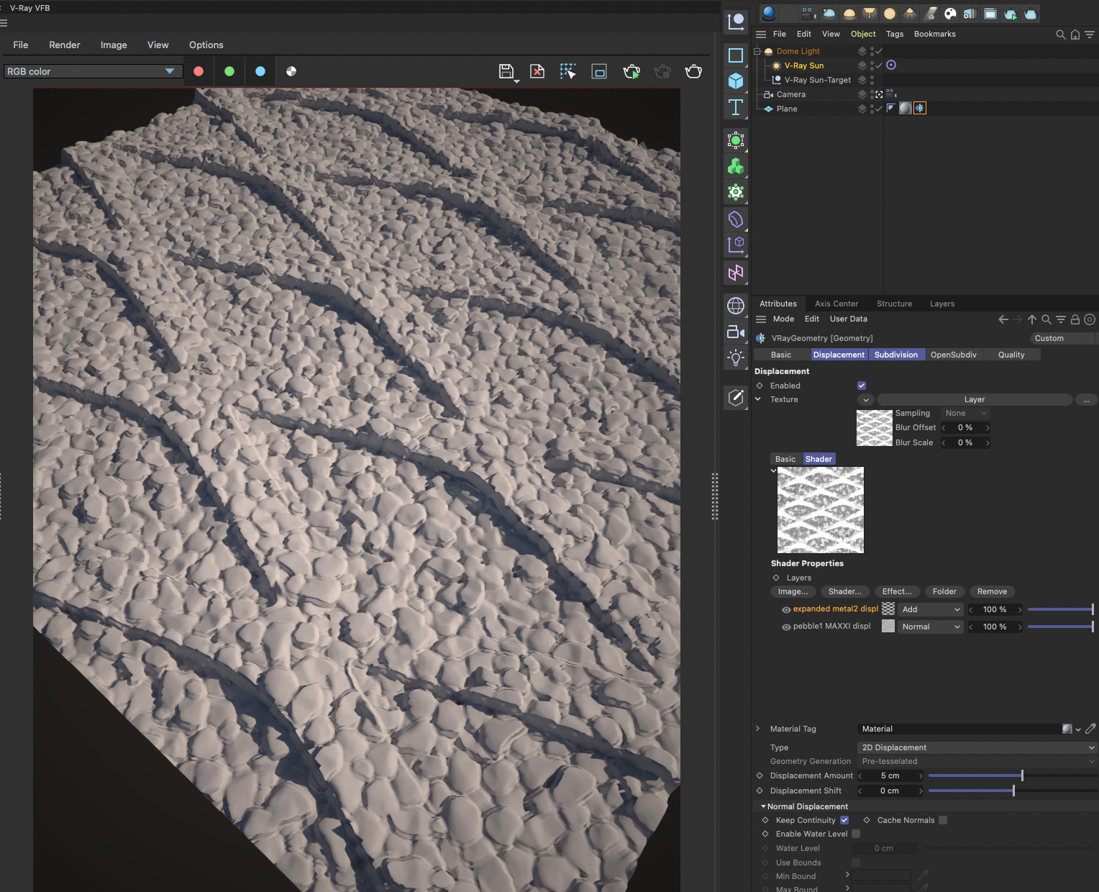1099x892 pixels.
Task: Click the Effect... button
Action: (x=897, y=591)
